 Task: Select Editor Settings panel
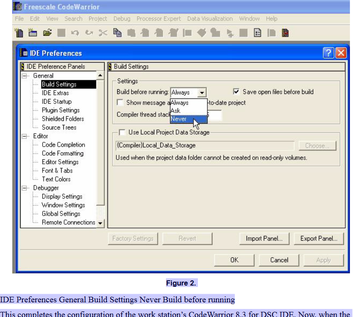pyautogui.click(x=60, y=162)
